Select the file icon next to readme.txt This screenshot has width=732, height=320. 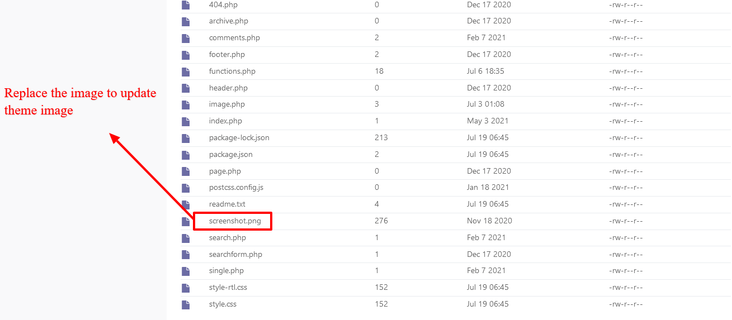tap(186, 204)
